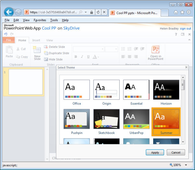Click the security padlock icon
Image resolution: width=195 pixels, height=170 pixels.
92,12
